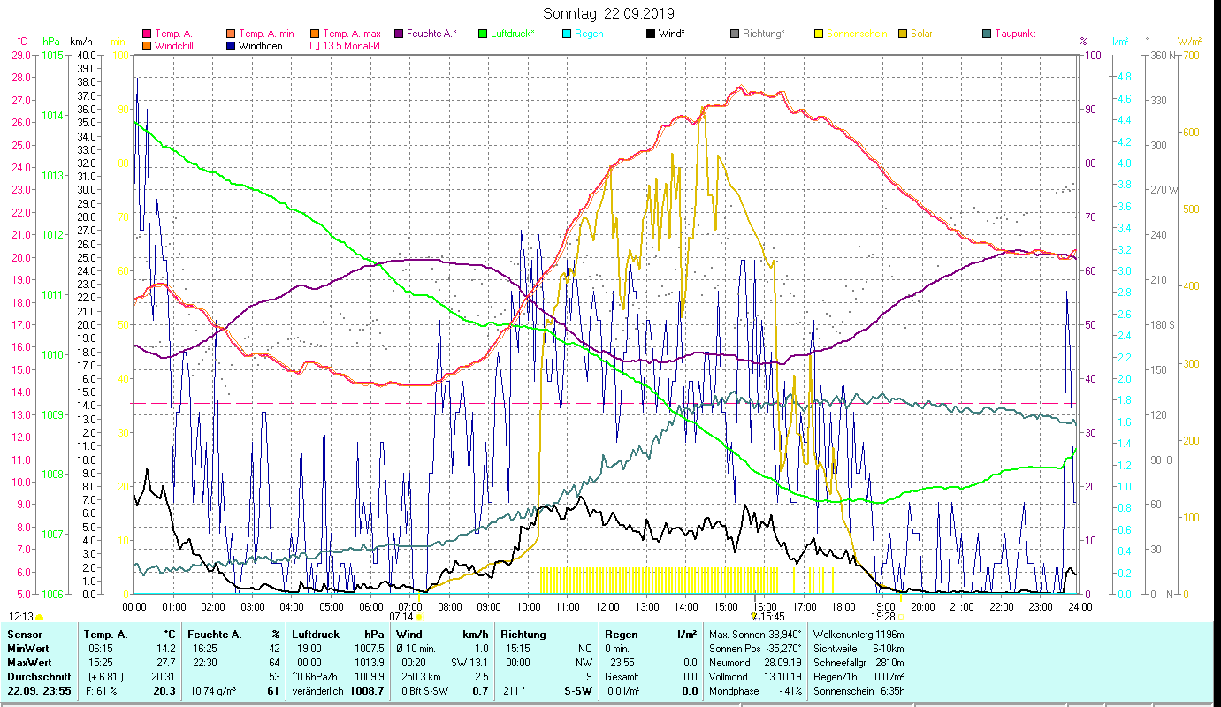Click the 12:00 label on time axis
The image size is (1221, 707).
click(x=607, y=607)
